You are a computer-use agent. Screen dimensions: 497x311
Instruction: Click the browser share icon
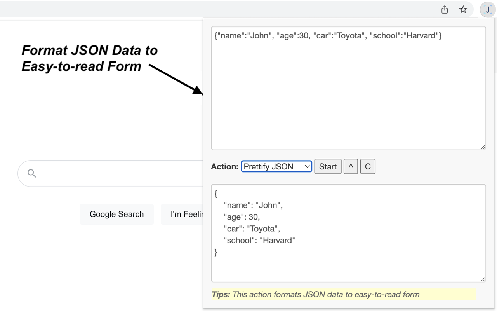pyautogui.click(x=444, y=9)
